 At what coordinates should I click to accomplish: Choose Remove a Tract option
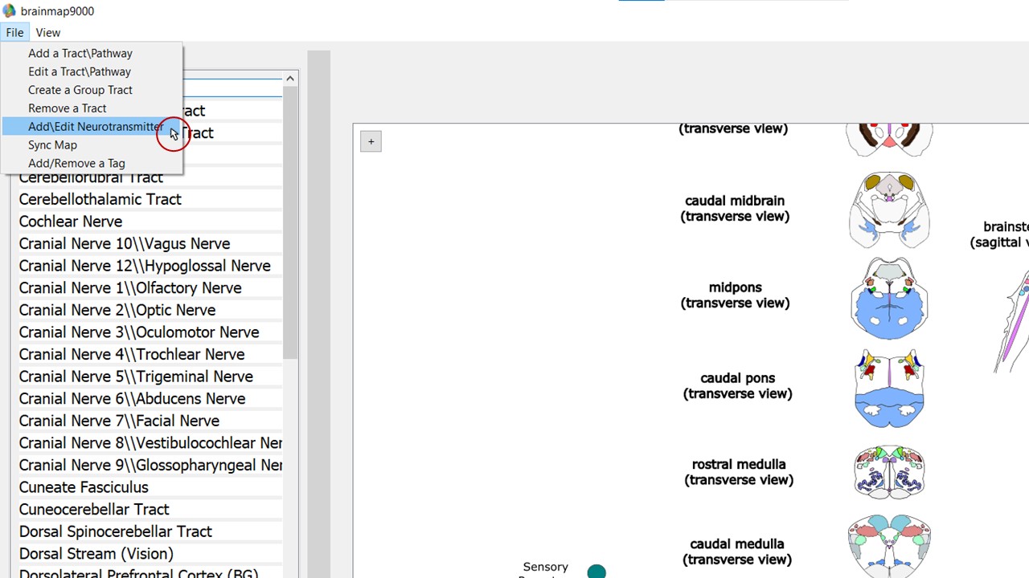pos(68,108)
